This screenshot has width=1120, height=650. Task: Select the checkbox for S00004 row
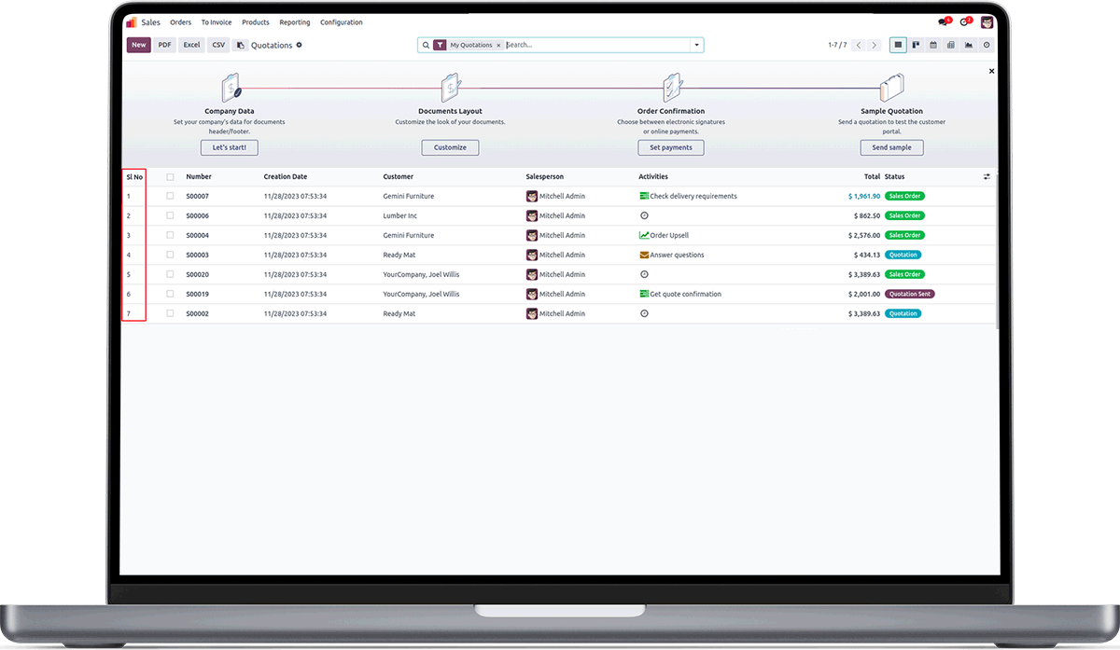click(x=170, y=235)
